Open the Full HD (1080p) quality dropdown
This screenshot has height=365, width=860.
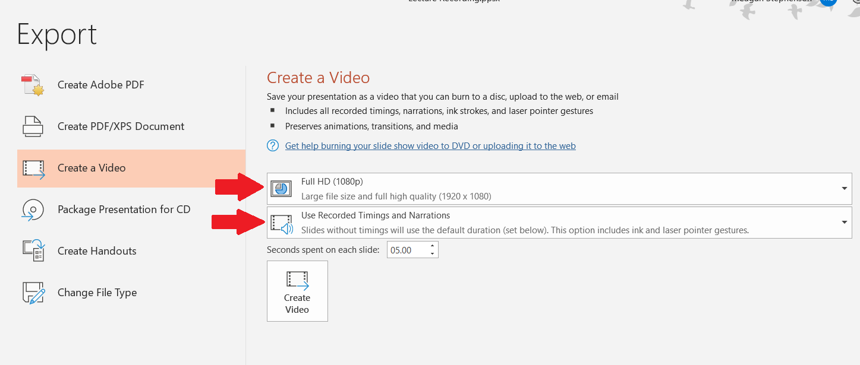pos(559,189)
